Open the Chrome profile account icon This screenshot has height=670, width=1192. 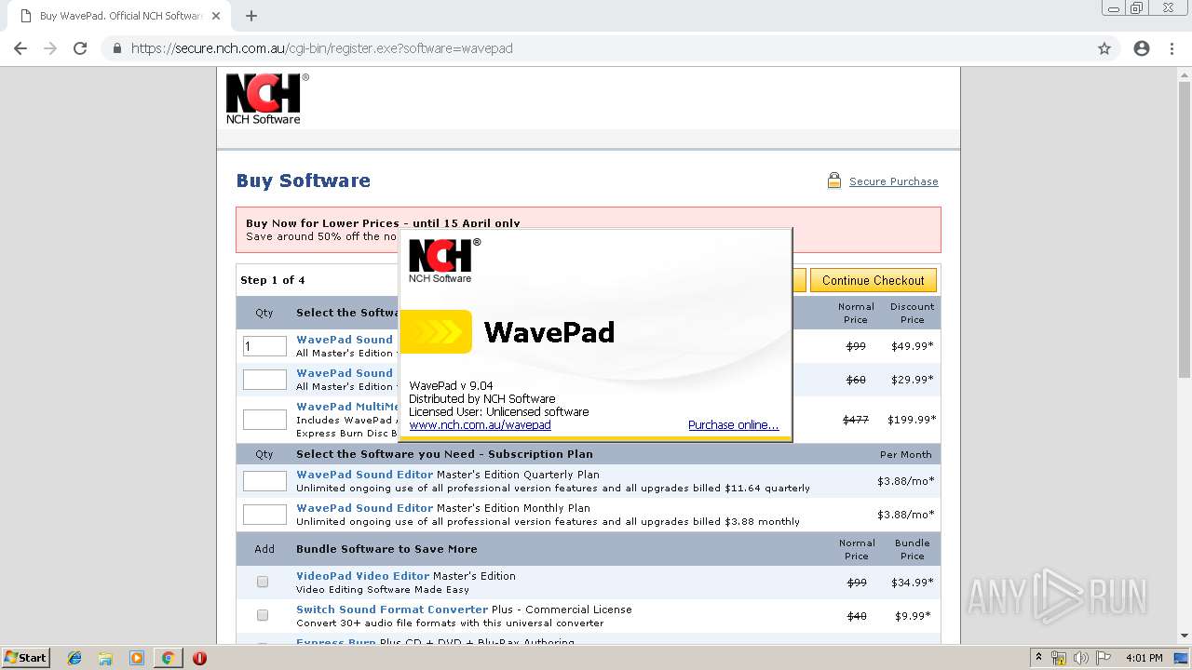pyautogui.click(x=1142, y=48)
